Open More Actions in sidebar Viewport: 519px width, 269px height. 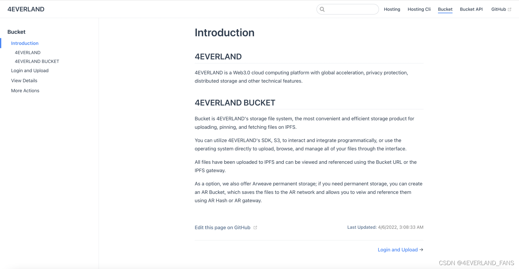pos(25,91)
